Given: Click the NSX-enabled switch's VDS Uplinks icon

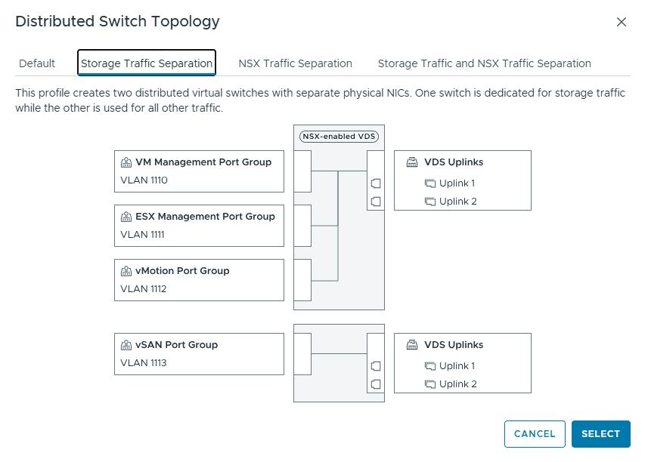Looking at the screenshot, I should pyautogui.click(x=412, y=162).
